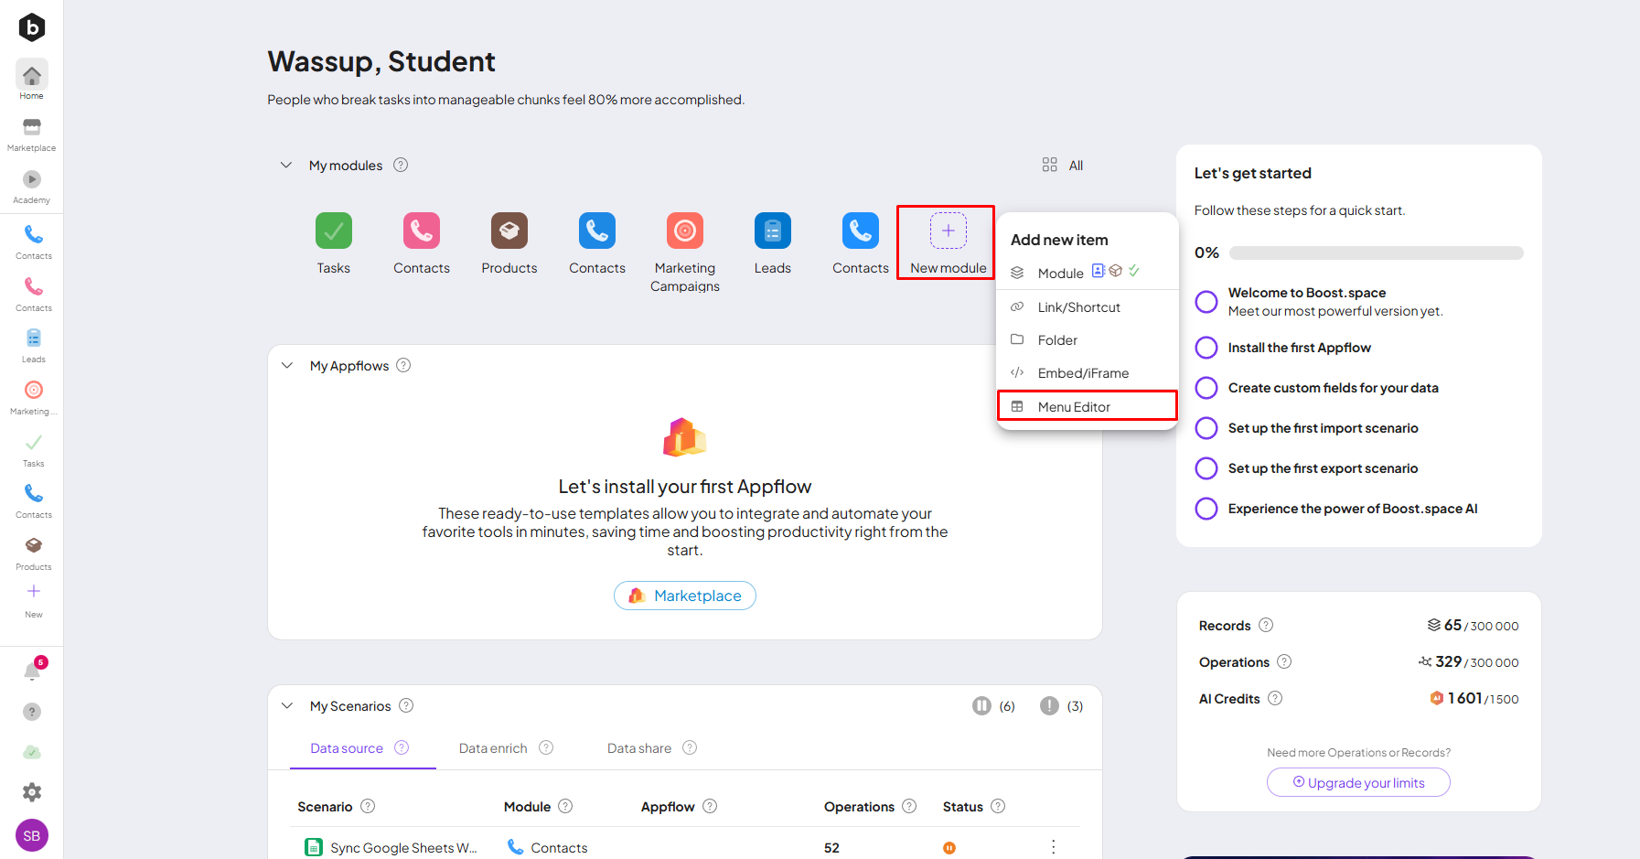The width and height of the screenshot is (1640, 859).
Task: Open the Products module tile
Action: point(509,231)
